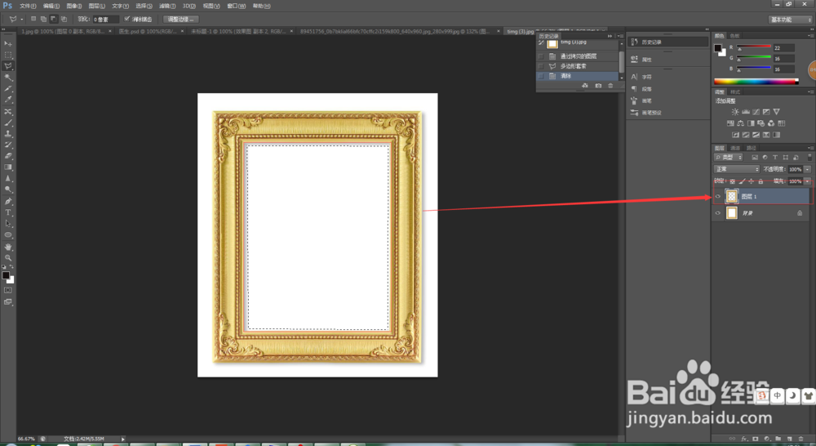
Task: Open the 历史记录 collapsed panel button
Action: coord(669,42)
